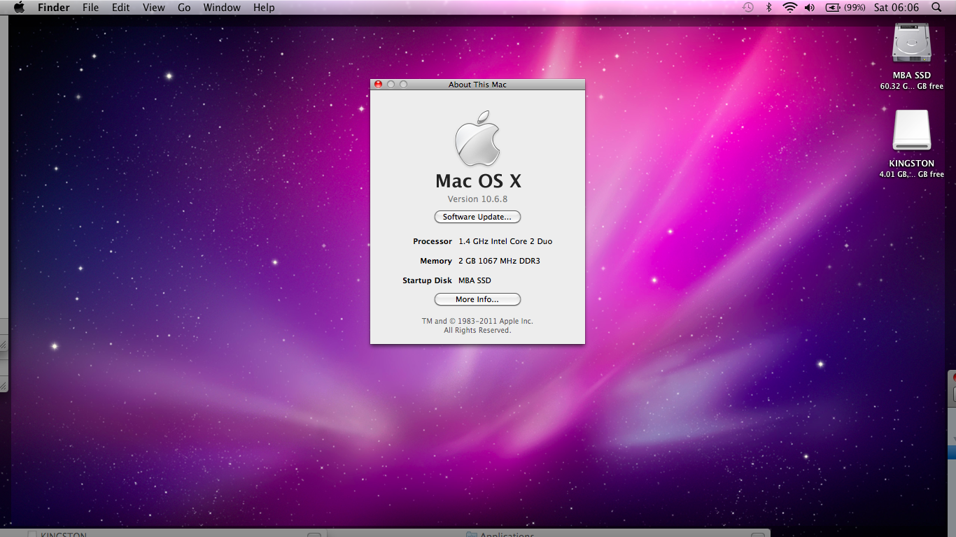Click the Apple logo in About window
Image resolution: width=956 pixels, height=537 pixels.
[x=477, y=138]
